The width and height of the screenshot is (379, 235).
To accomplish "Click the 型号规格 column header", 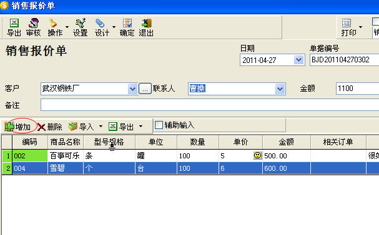I will 109,142.
